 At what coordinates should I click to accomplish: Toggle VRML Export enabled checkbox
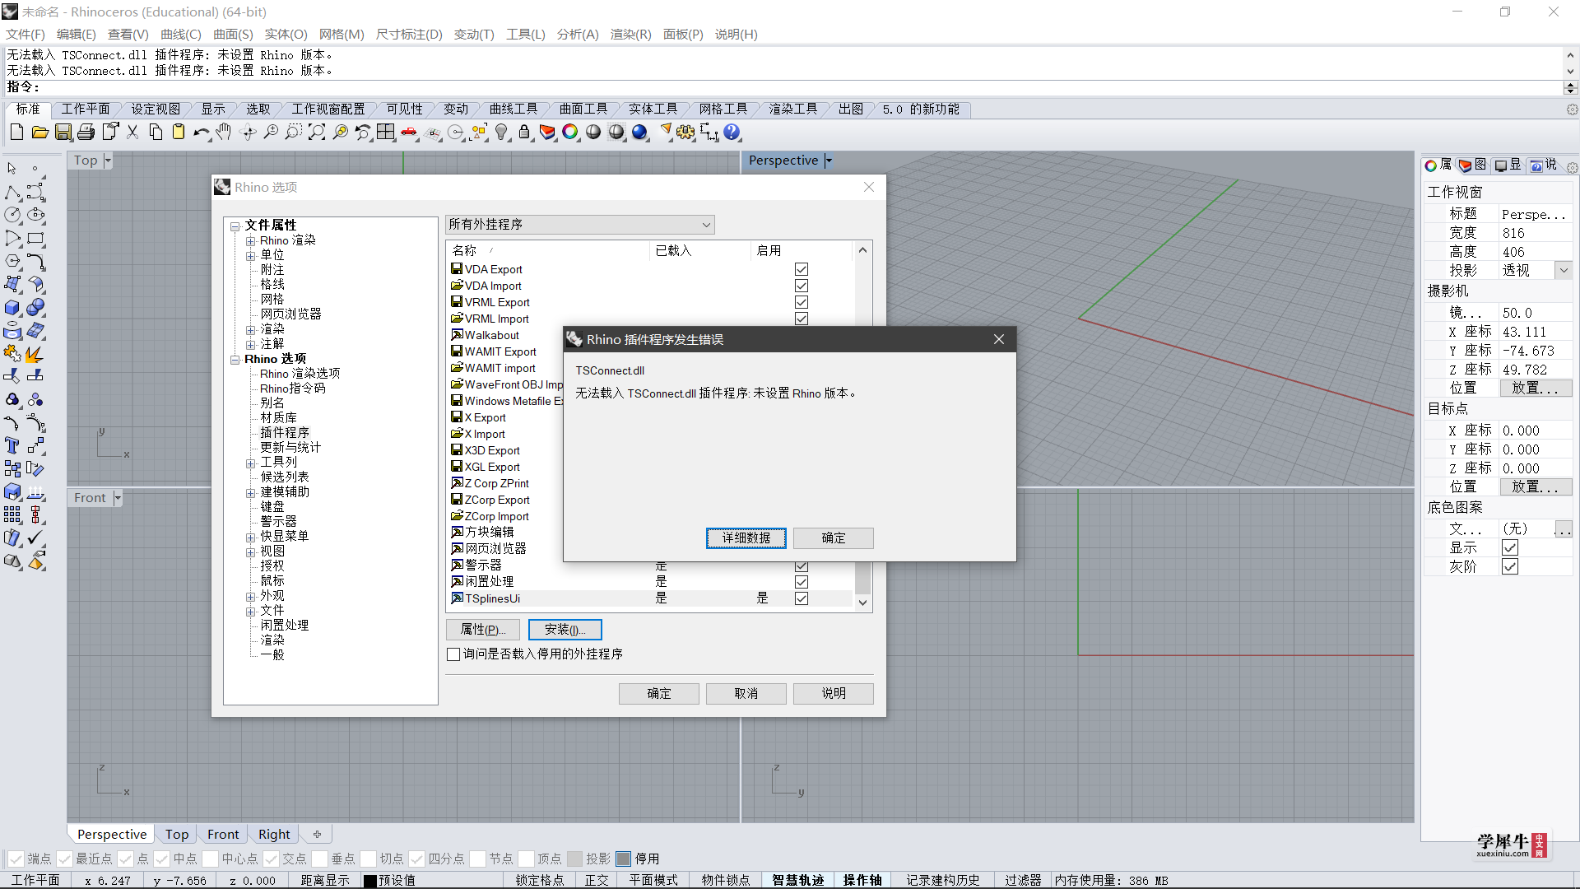pos(802,302)
